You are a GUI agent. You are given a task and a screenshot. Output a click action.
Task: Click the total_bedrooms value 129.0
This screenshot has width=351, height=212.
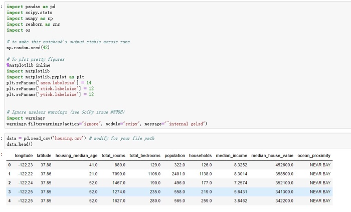[x=155, y=165]
